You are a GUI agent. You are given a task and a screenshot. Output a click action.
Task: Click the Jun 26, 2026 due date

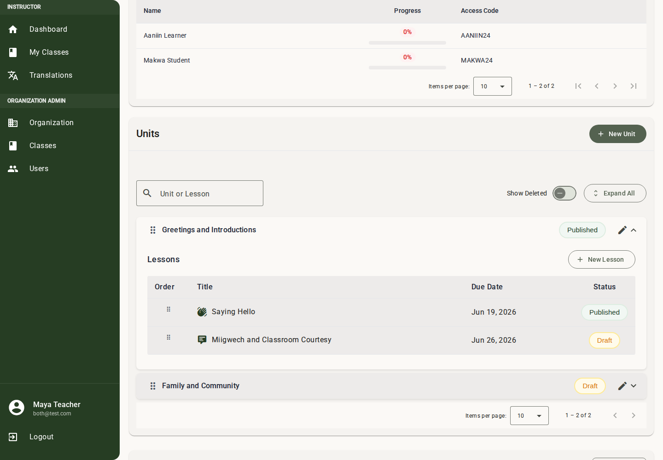(494, 340)
